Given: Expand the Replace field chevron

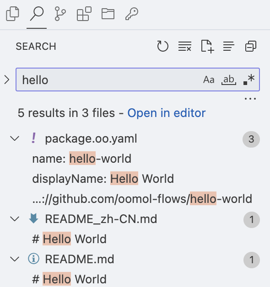Looking at the screenshot, I should pyautogui.click(x=7, y=80).
